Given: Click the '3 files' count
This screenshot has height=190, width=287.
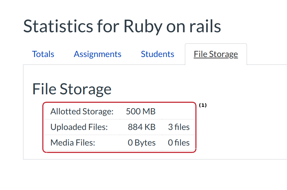Looking at the screenshot, I should (x=179, y=127).
